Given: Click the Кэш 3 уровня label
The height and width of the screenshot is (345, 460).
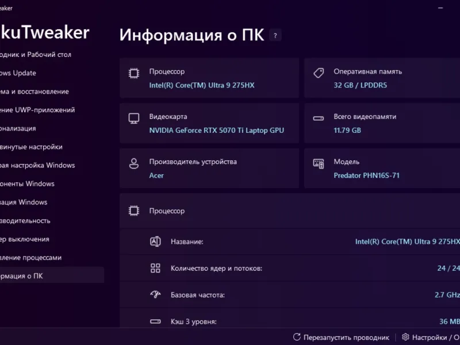Looking at the screenshot, I should pyautogui.click(x=194, y=322).
